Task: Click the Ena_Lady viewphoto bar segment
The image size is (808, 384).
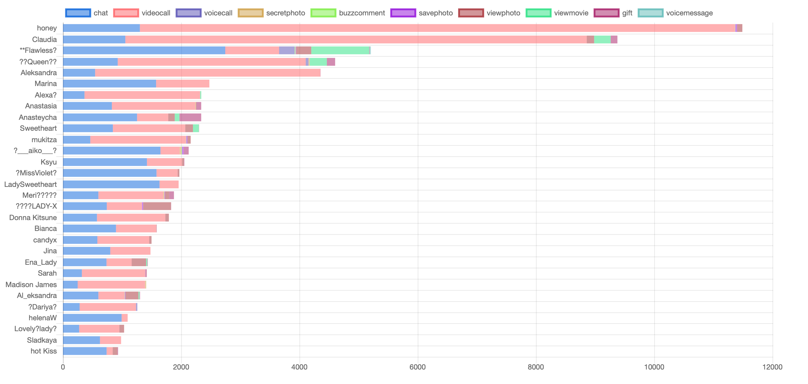Action: [x=139, y=262]
